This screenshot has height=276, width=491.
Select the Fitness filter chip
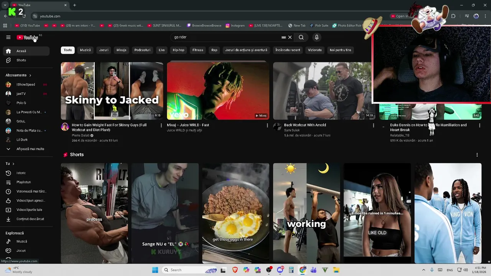tap(198, 50)
